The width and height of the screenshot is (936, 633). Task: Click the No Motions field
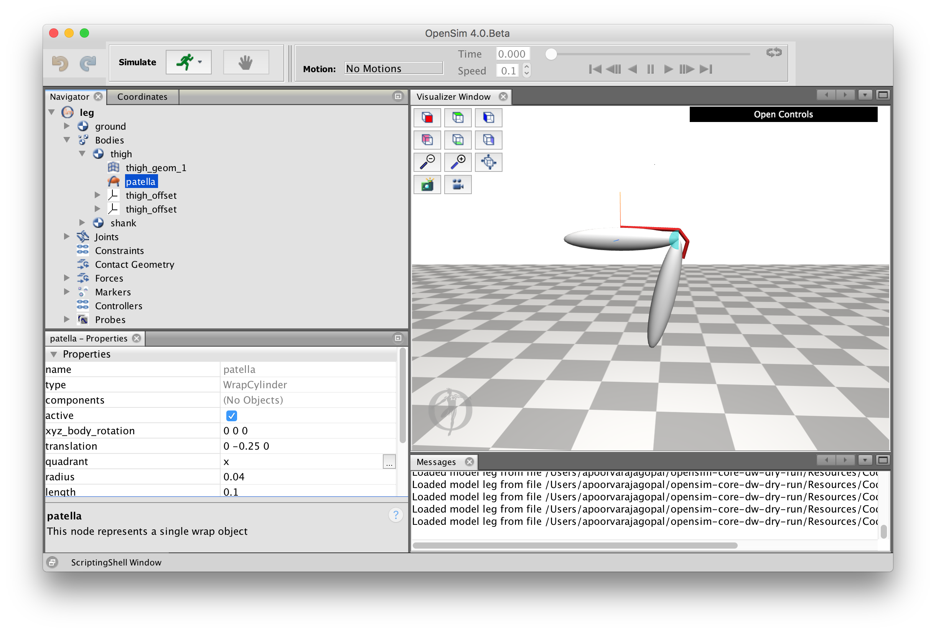[x=393, y=68]
